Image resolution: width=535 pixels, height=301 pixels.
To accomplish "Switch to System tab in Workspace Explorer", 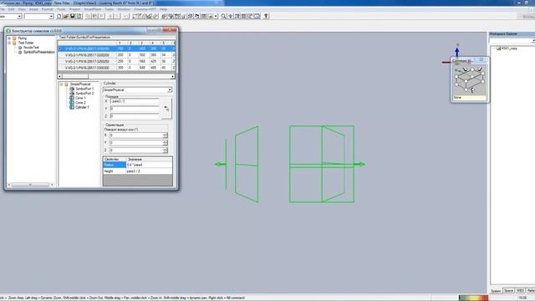I will coord(496,291).
